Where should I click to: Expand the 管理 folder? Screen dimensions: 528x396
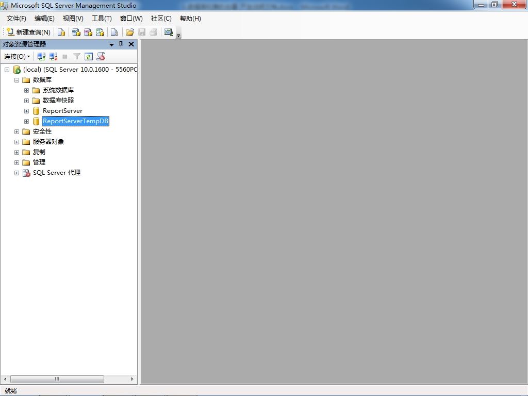(x=16, y=162)
